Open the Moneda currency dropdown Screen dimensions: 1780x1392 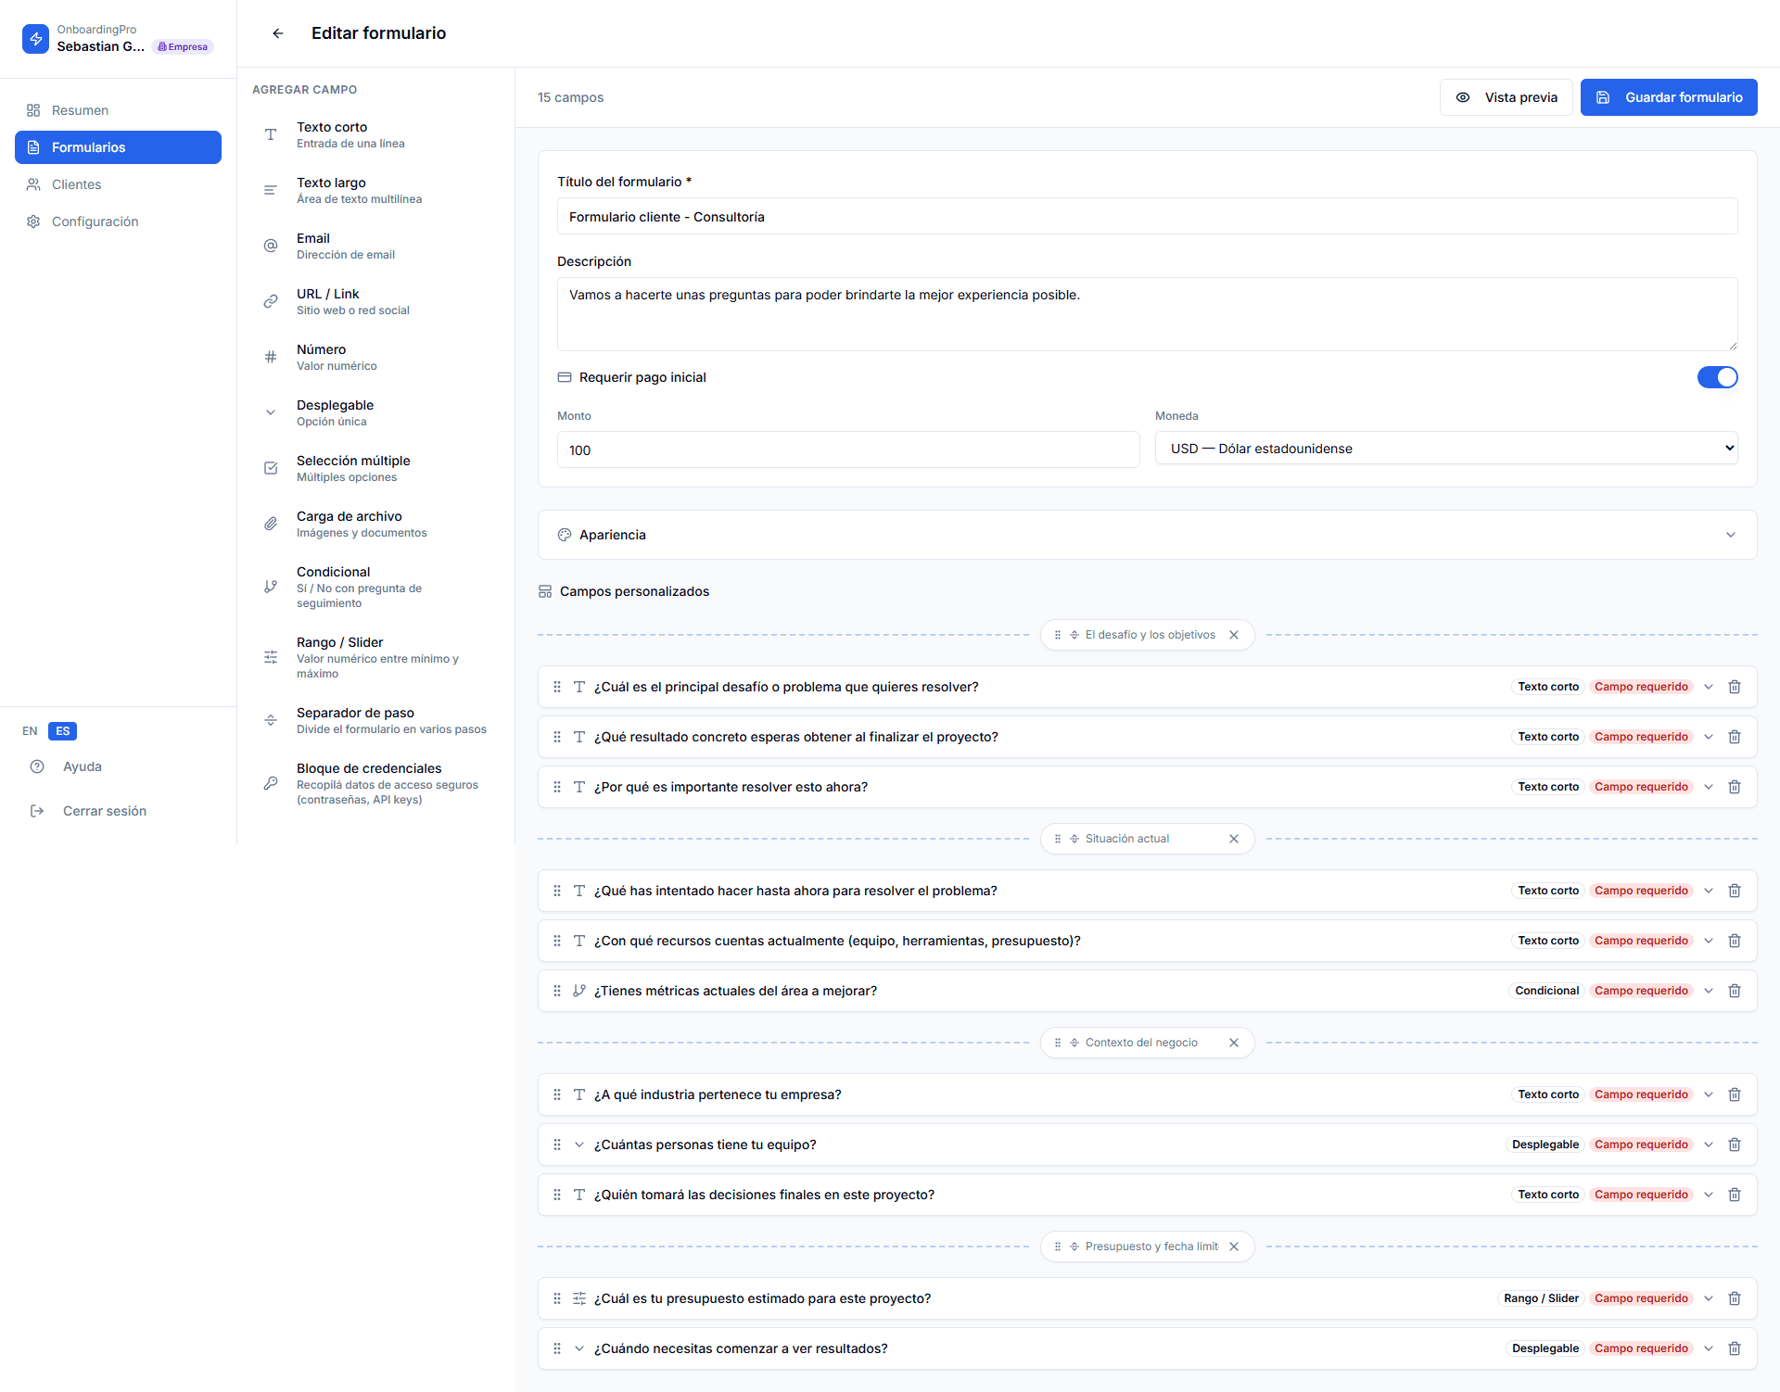coord(1445,448)
